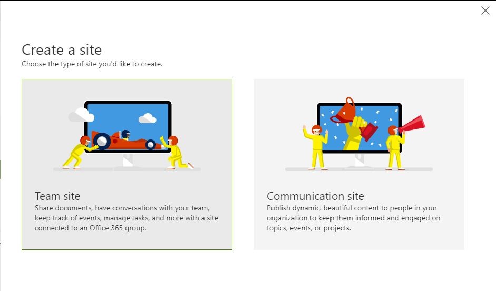Close the Create a site dialog
Screen dimensions: 496x291
point(485,11)
